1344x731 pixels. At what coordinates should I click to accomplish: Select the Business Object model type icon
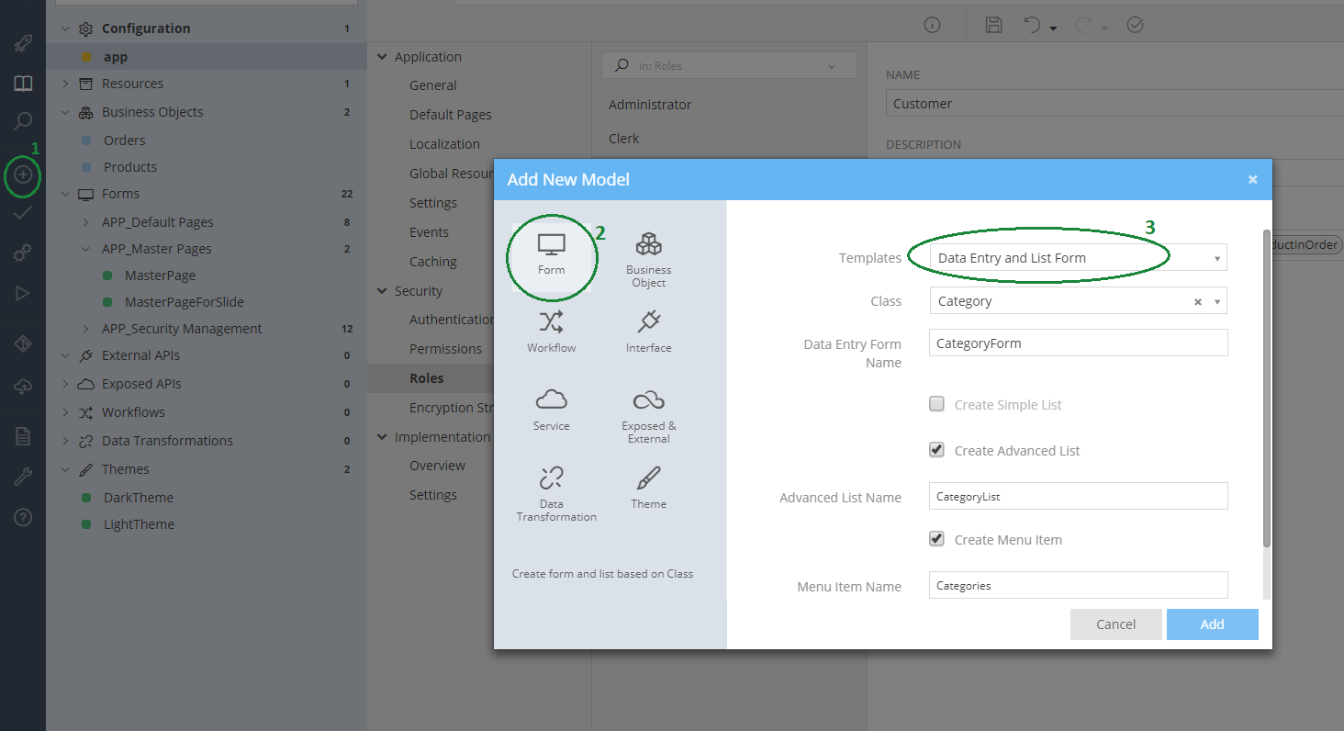click(649, 255)
